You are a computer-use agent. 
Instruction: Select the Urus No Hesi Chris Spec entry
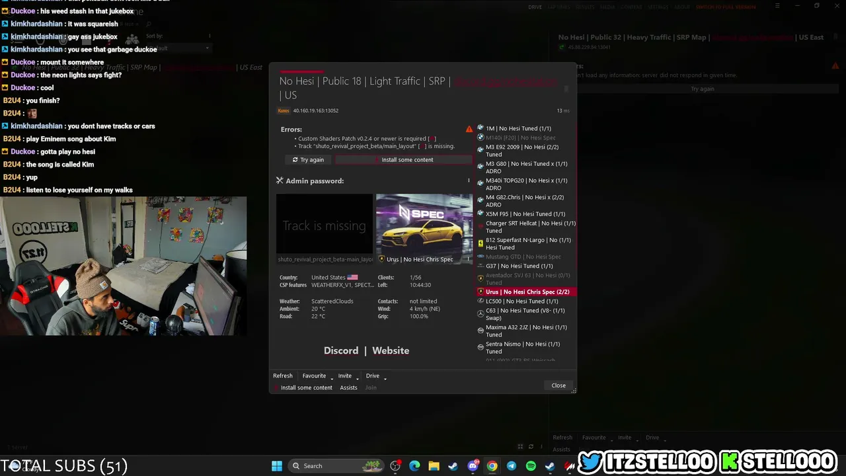point(527,292)
